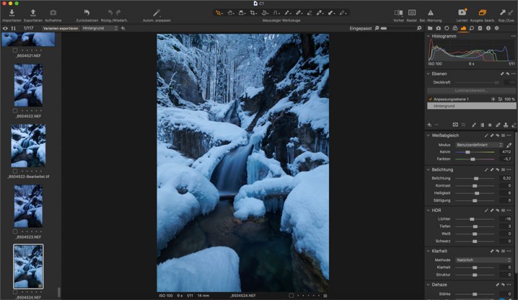Collapse the Ebenen panel
The image size is (518, 300).
click(429, 74)
